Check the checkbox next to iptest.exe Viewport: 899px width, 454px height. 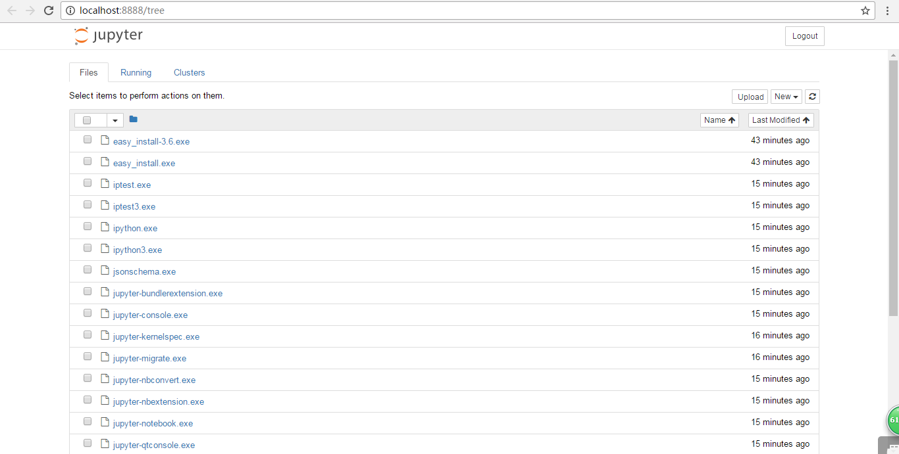tap(87, 183)
